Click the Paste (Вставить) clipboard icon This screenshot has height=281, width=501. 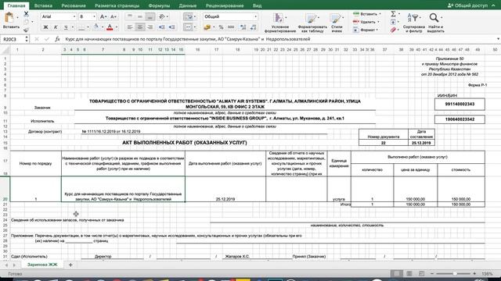point(9,17)
